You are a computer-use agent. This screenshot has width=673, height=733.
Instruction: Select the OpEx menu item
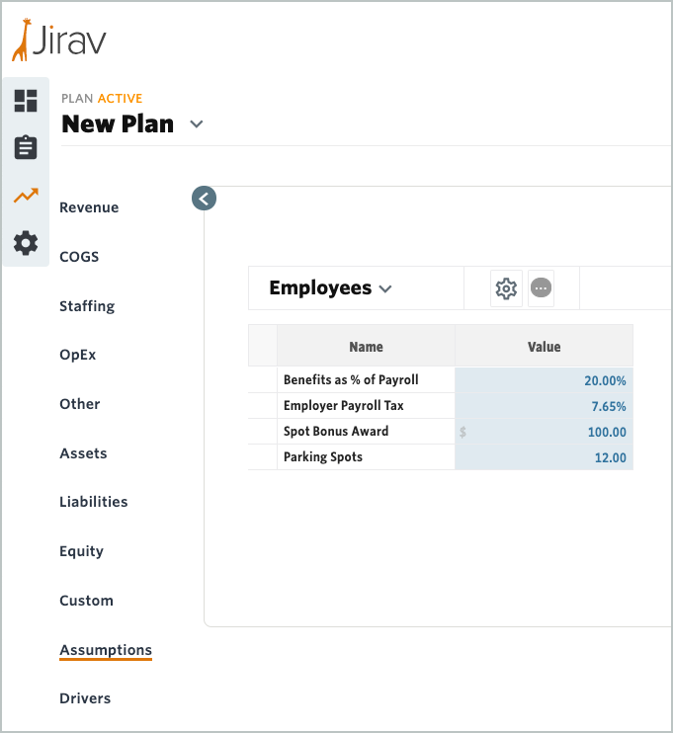coord(78,355)
